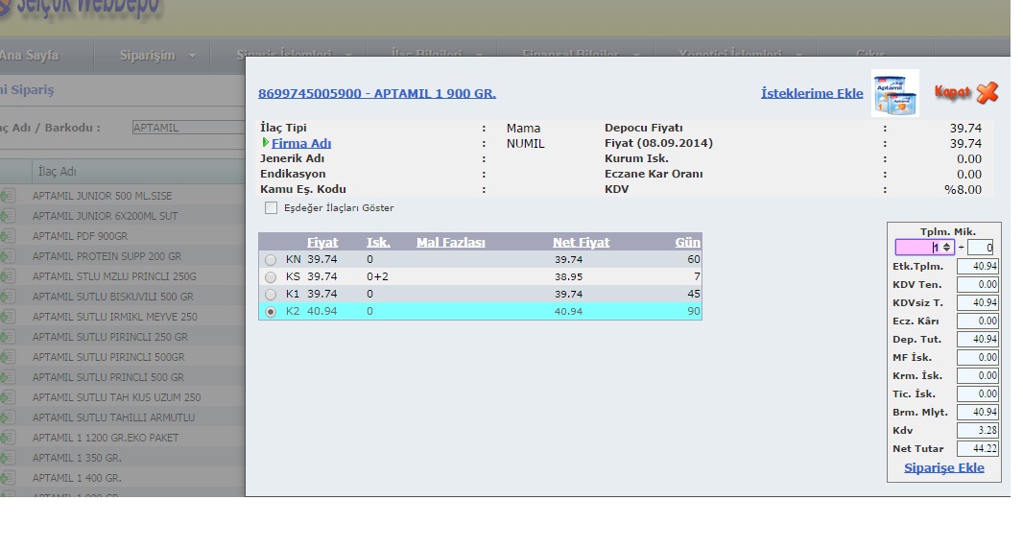Click the bonus quantity field after the plus sign
Screen dimensions: 1023x548
pyautogui.click(x=980, y=248)
